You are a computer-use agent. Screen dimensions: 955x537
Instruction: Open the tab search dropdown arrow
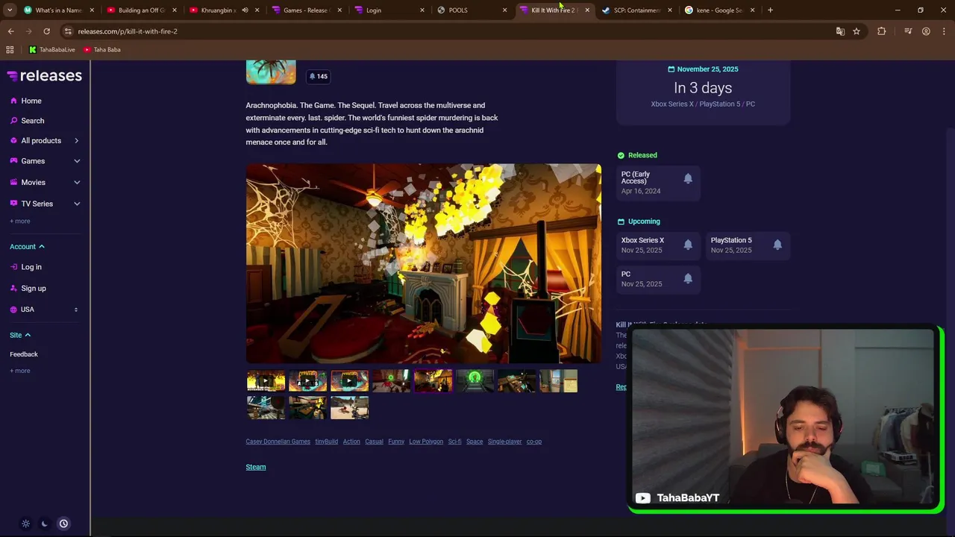[x=10, y=10]
